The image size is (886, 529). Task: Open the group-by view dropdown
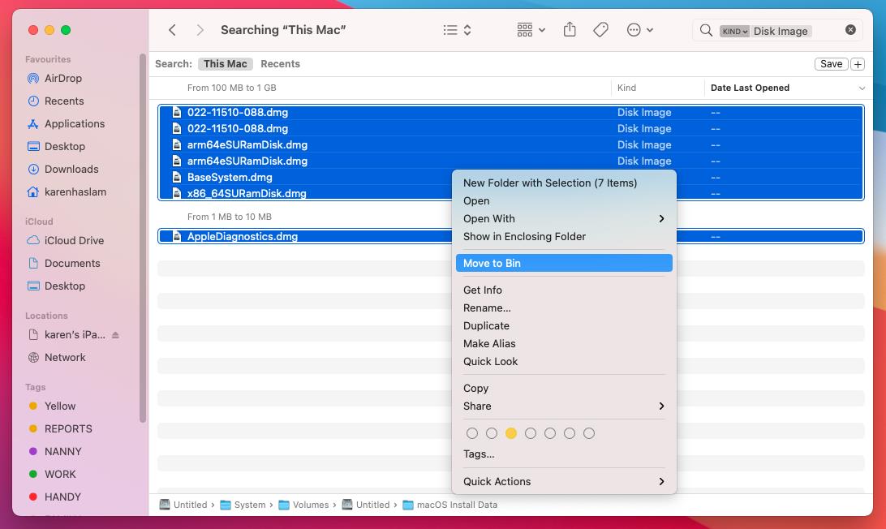pyautogui.click(x=531, y=30)
